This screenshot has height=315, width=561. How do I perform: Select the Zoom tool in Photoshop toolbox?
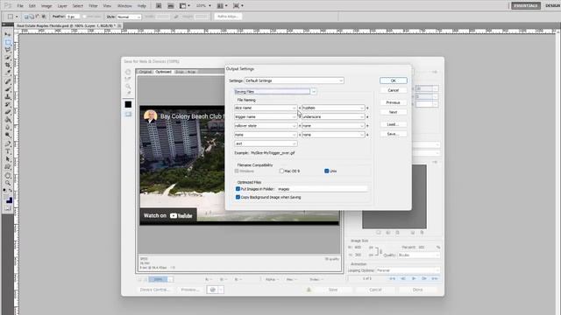coord(8,183)
